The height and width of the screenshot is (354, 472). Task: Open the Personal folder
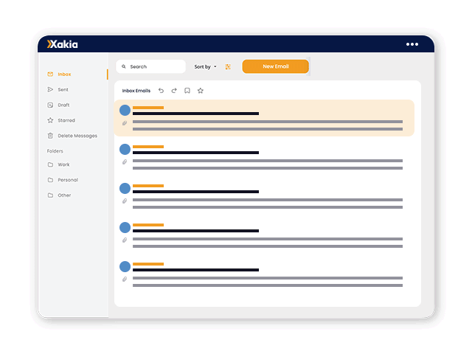pos(68,180)
